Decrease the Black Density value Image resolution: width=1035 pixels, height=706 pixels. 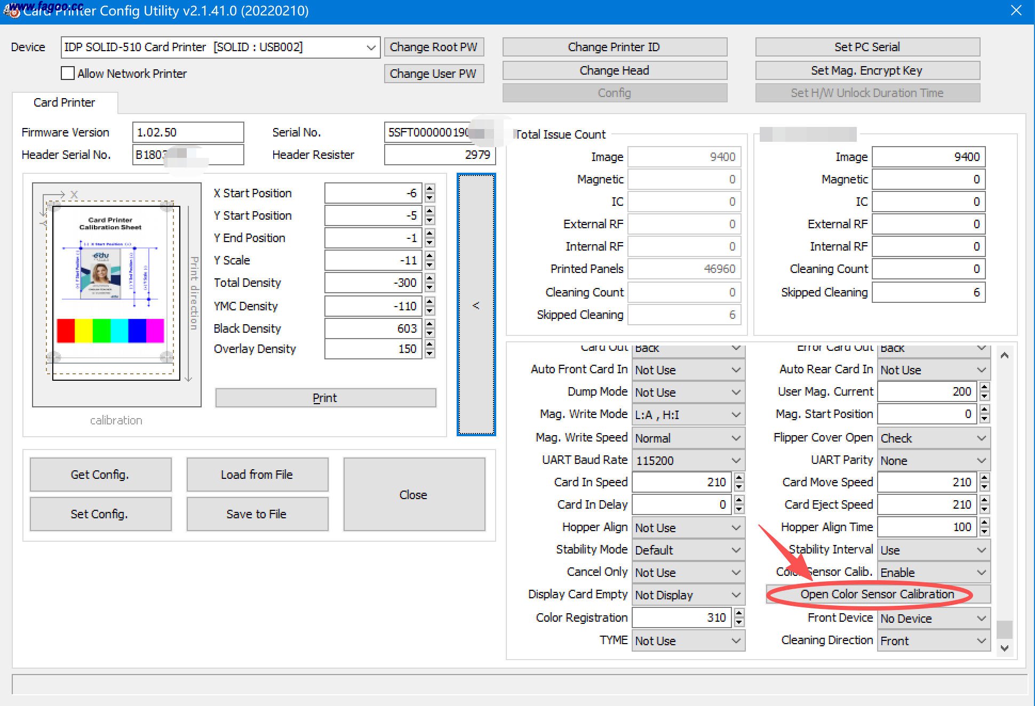(x=430, y=333)
